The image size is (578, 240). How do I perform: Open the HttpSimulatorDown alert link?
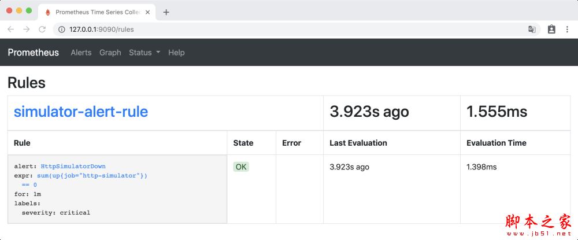click(73, 167)
